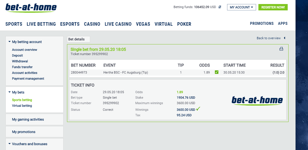Select the Bet details tab
Image resolution: width=308 pixels, height=150 pixels.
[78, 39]
